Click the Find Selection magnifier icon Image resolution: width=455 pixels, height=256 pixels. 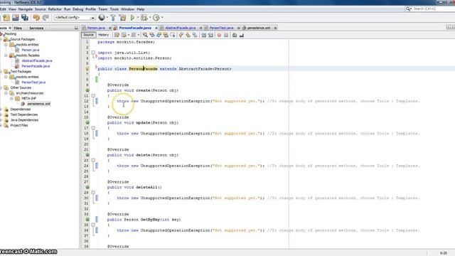(x=145, y=35)
